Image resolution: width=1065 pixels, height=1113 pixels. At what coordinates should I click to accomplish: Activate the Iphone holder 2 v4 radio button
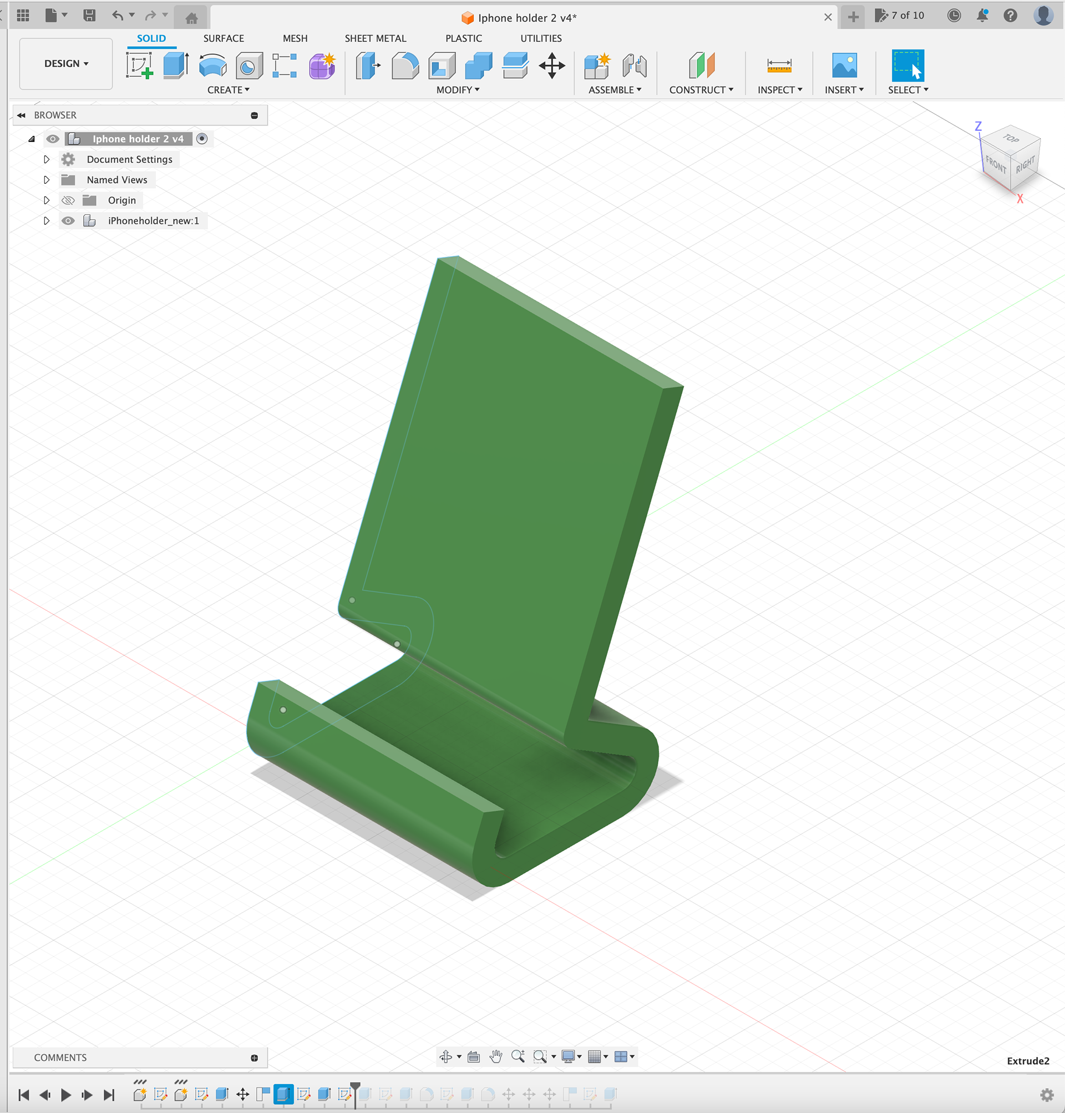[201, 139]
